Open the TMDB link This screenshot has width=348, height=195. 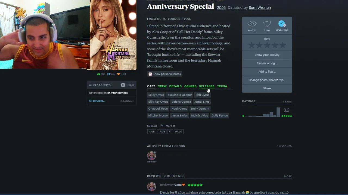click(x=161, y=132)
